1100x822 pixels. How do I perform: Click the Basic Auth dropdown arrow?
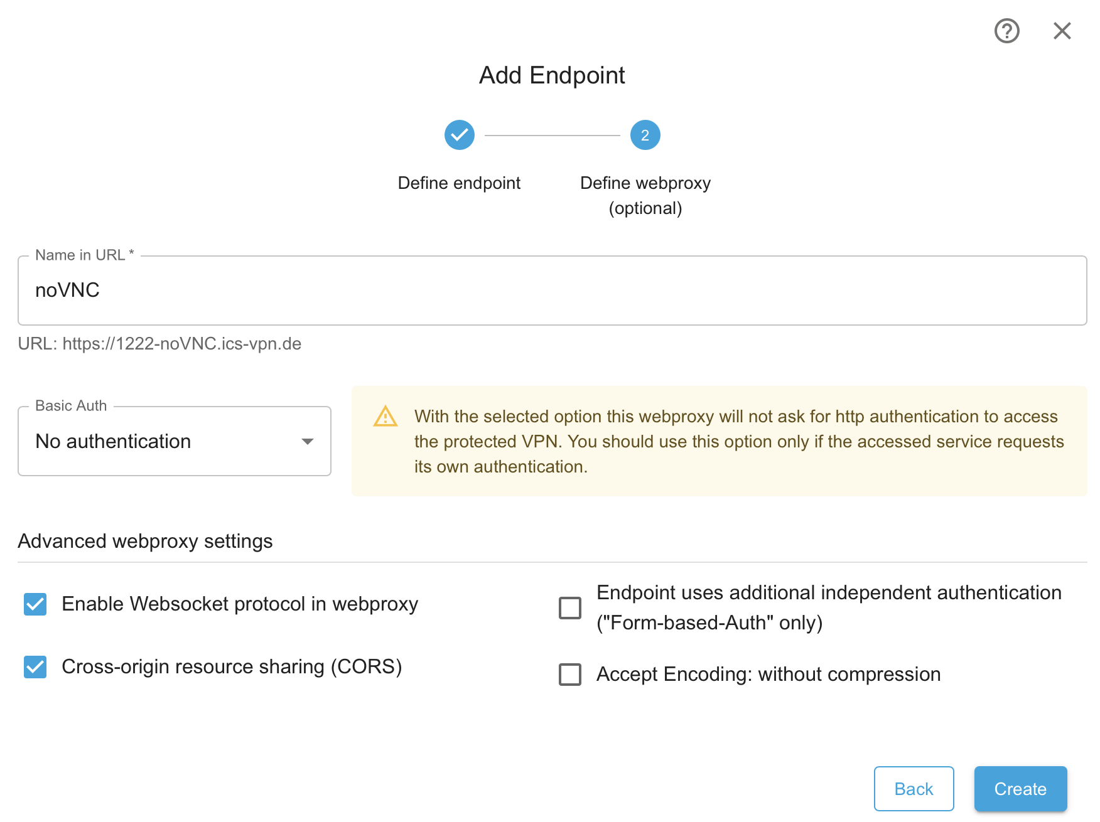pos(308,442)
